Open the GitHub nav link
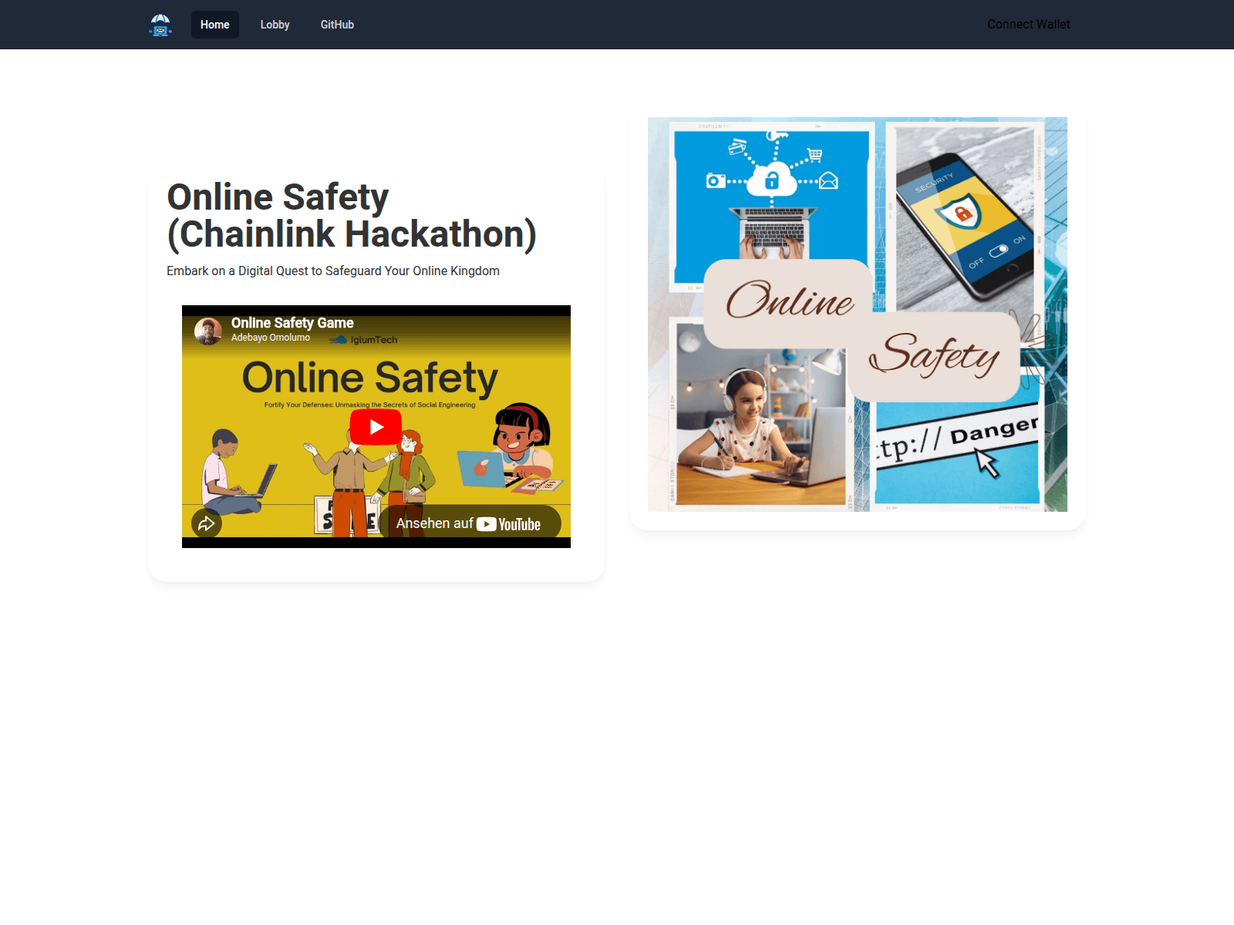 (337, 25)
